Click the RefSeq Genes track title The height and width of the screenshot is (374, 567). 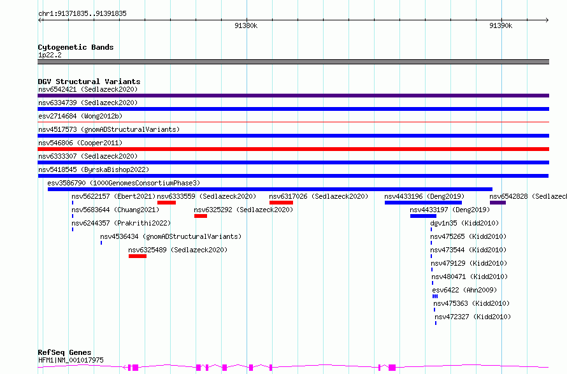tap(64, 352)
